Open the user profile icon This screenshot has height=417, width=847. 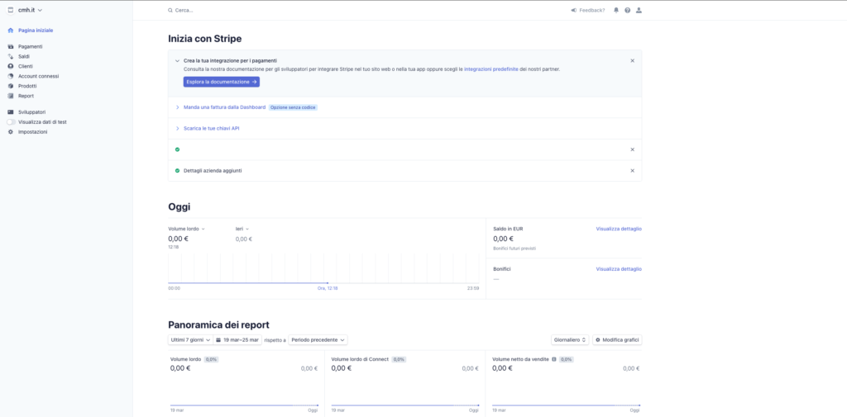(x=639, y=10)
